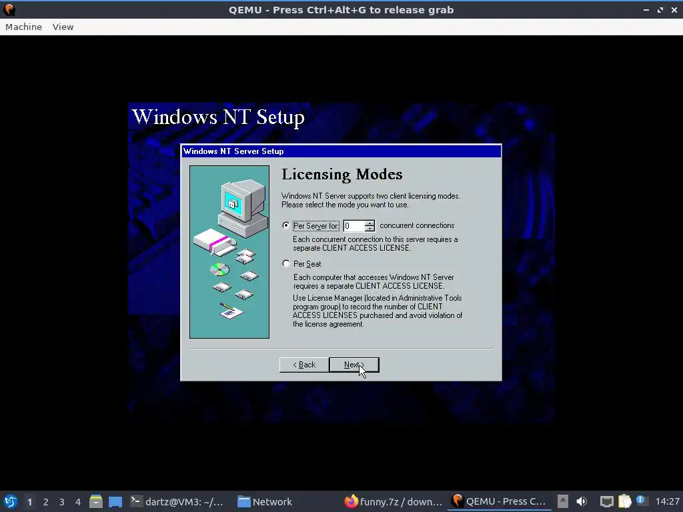Switch to workspace 3
683x512 pixels.
click(62, 501)
